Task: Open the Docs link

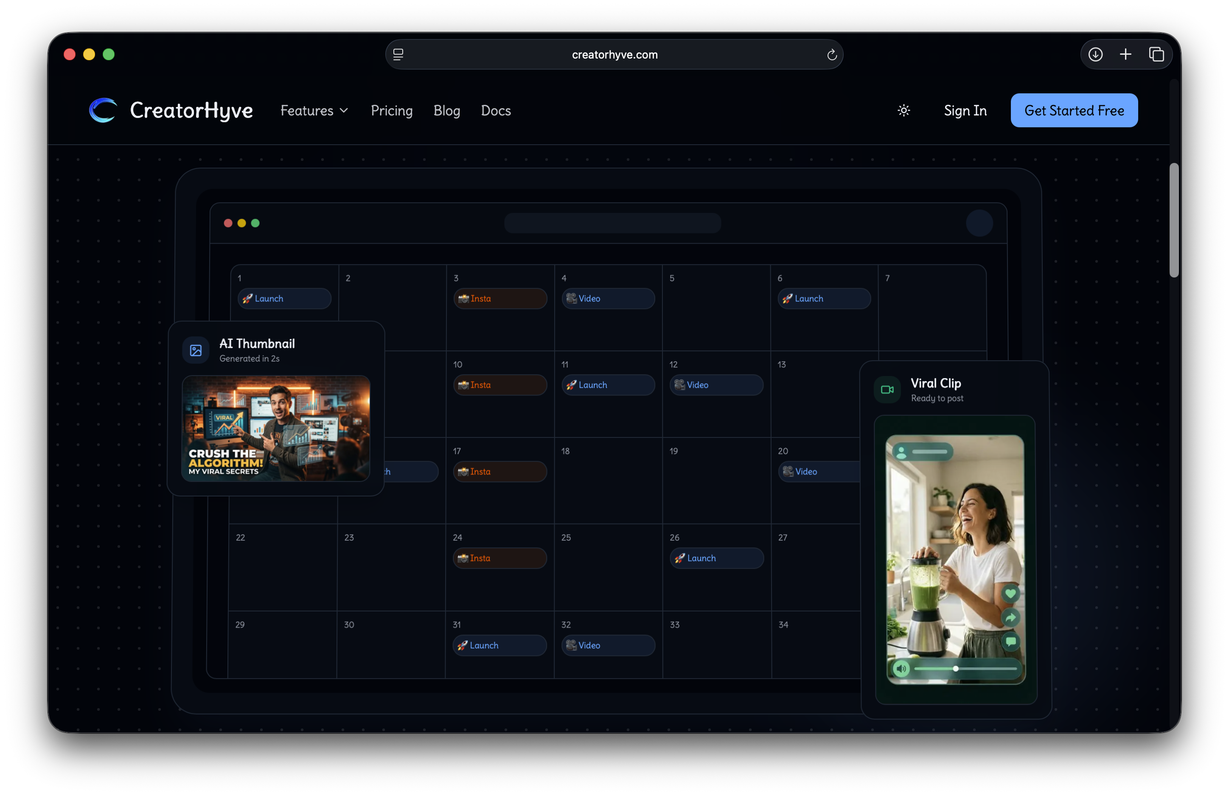Action: (496, 110)
